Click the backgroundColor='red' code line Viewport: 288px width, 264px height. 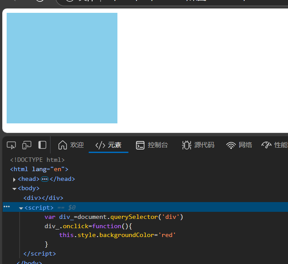click(117, 235)
